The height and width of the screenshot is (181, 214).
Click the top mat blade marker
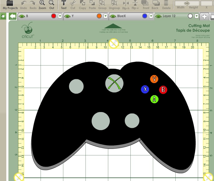114,43
